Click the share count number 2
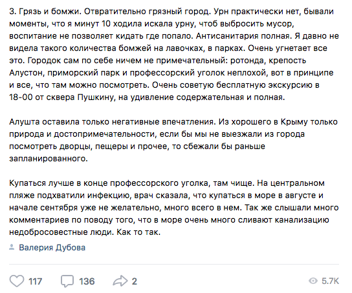 [x=134, y=281]
